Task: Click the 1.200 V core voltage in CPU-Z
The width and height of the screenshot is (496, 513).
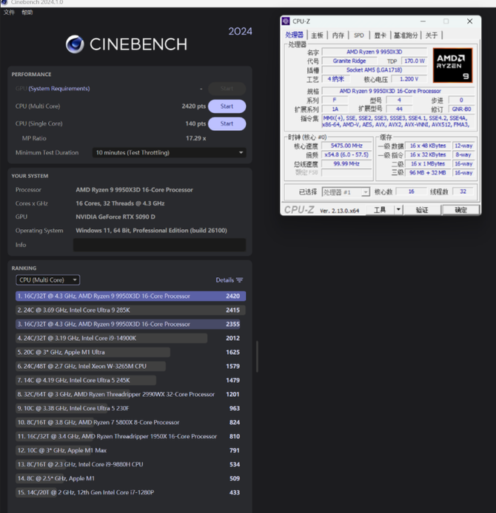Action: click(x=409, y=79)
